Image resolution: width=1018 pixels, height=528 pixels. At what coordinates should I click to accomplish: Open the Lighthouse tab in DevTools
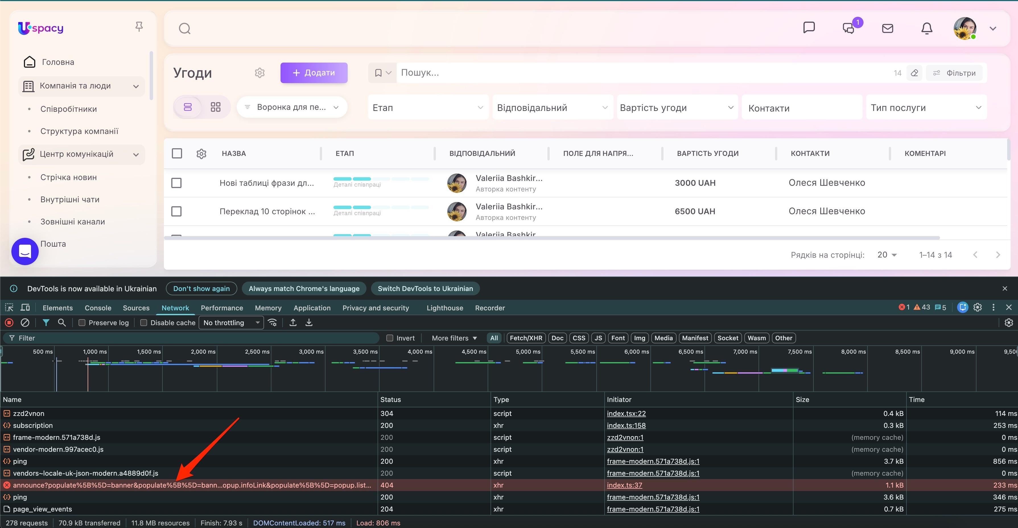[445, 308]
